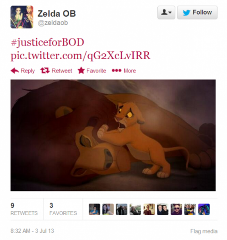Click Flag media
This screenshot has height=240, width=227.
tap(204, 231)
